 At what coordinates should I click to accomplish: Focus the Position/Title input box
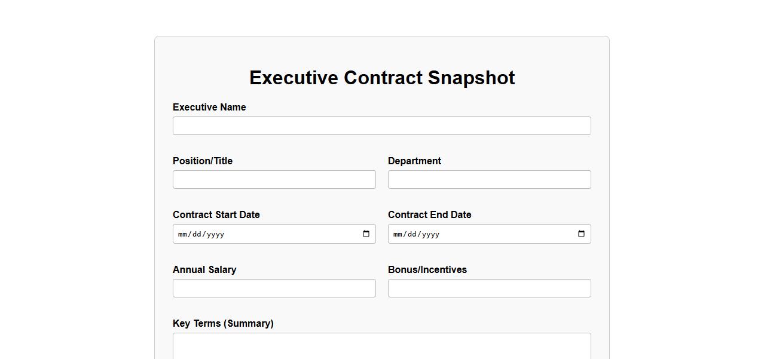274,180
